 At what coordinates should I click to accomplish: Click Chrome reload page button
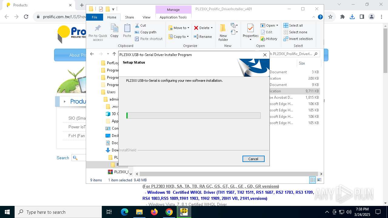(x=26, y=17)
